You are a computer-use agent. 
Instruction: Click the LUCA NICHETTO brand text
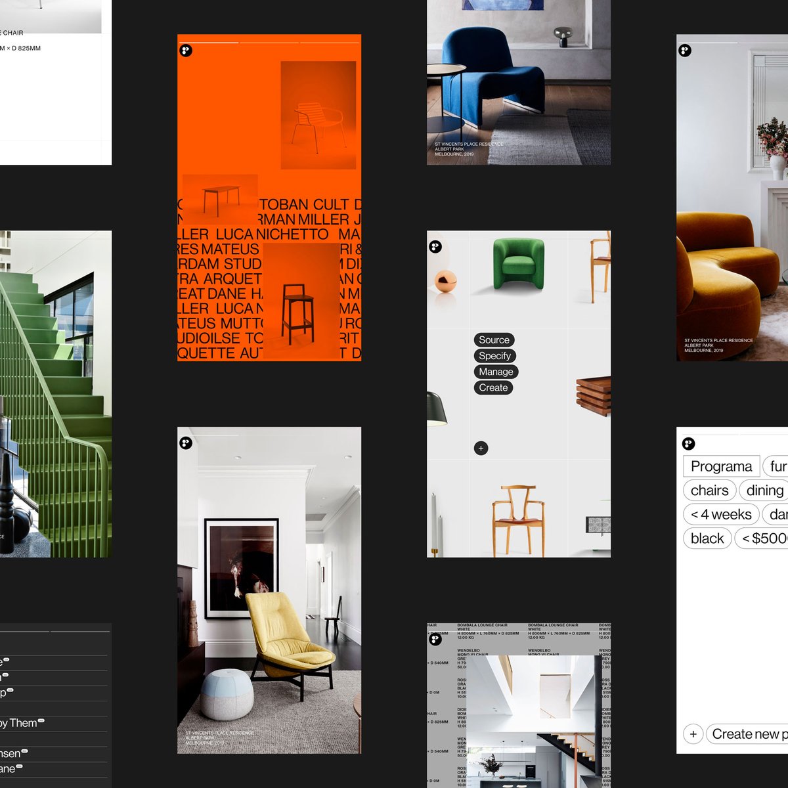pyautogui.click(x=273, y=234)
